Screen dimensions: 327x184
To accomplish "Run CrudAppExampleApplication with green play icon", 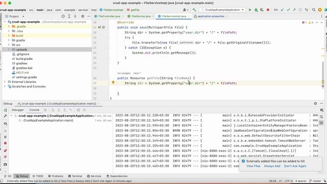I will pos(250,10).
